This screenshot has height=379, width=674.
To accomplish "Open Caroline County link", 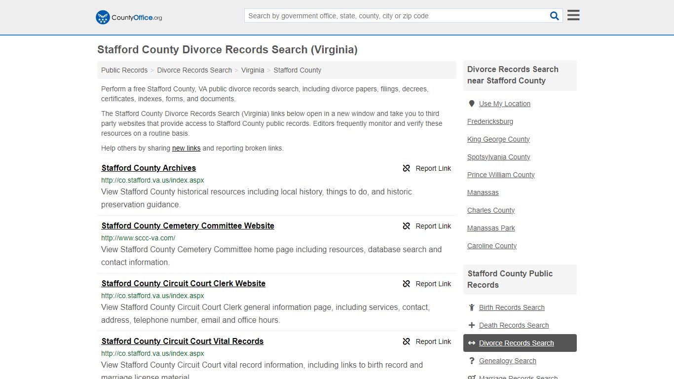I will 492,246.
